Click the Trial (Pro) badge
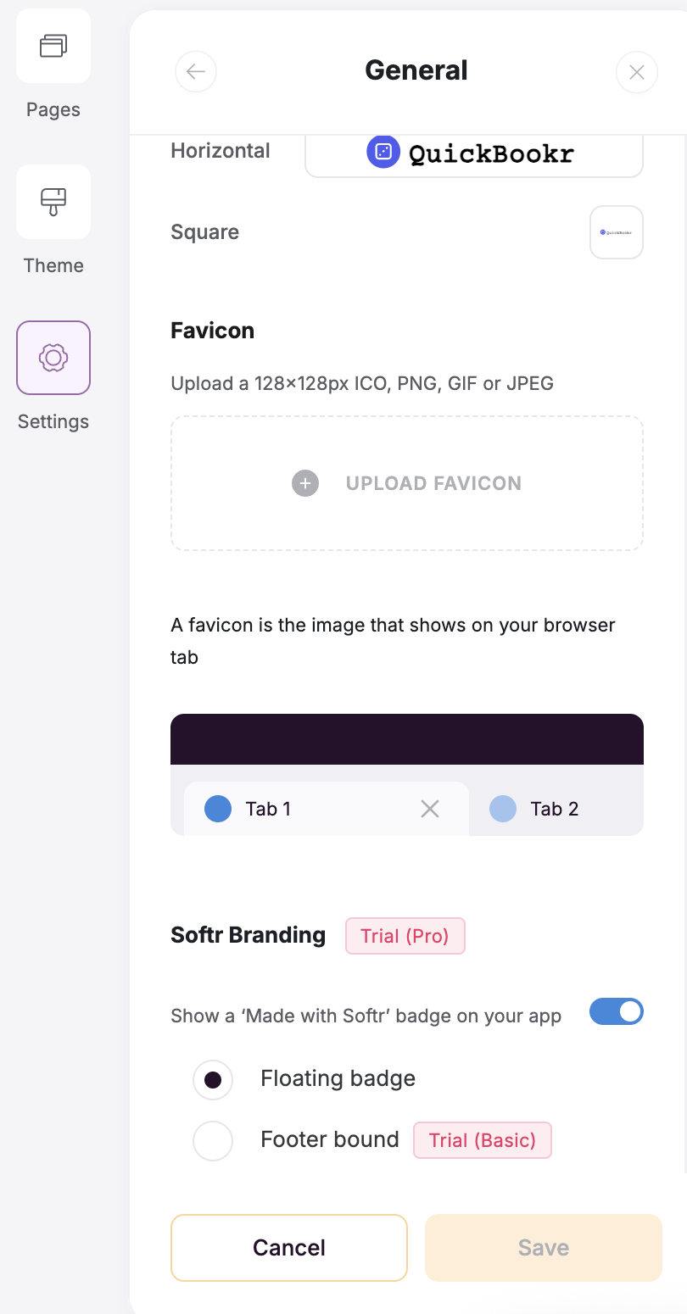 click(405, 936)
